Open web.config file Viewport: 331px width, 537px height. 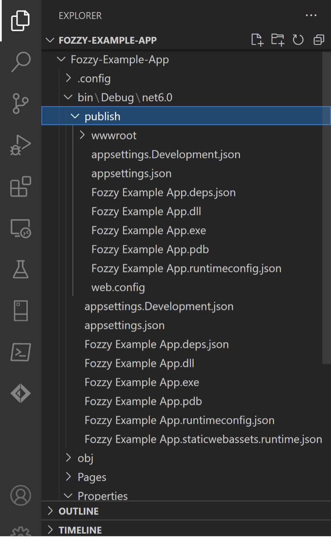pos(118,288)
